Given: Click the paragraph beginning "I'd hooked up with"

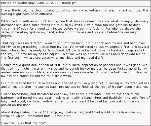Looking at the screenshot, I should [75, 29].
